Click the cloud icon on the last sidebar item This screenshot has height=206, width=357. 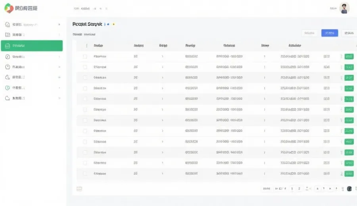pos(8,98)
